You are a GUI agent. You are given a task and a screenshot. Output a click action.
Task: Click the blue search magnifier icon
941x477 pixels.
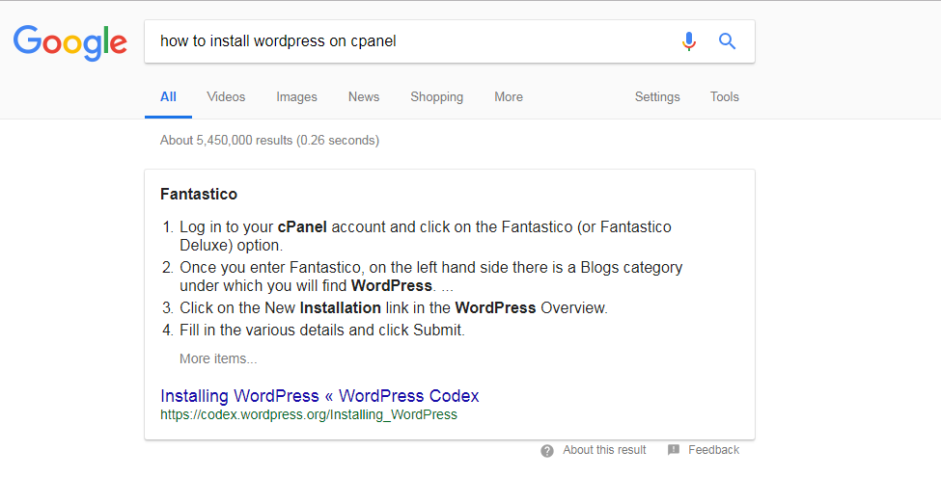pos(728,41)
